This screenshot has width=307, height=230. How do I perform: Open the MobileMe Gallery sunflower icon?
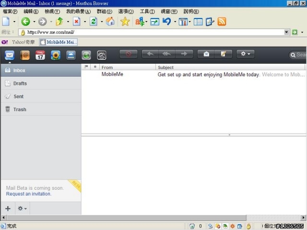pyautogui.click(x=56, y=56)
